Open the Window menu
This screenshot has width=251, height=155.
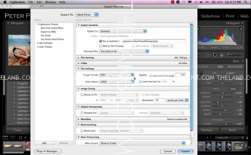pyautogui.click(x=50, y=2)
